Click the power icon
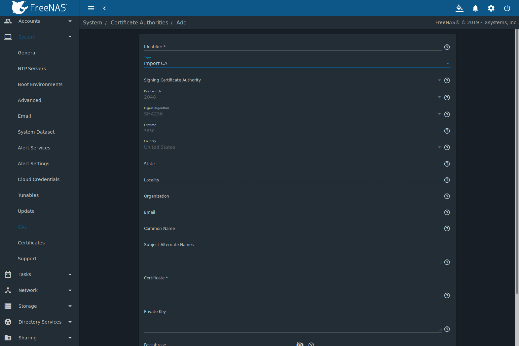519x346 pixels. pos(507,8)
